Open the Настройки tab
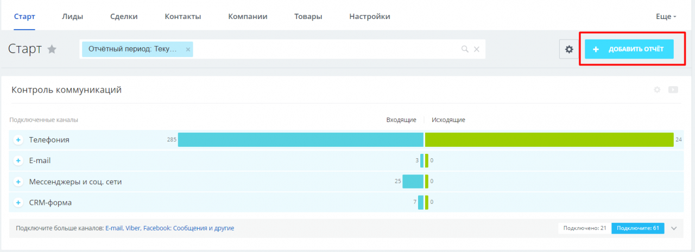 (x=370, y=16)
